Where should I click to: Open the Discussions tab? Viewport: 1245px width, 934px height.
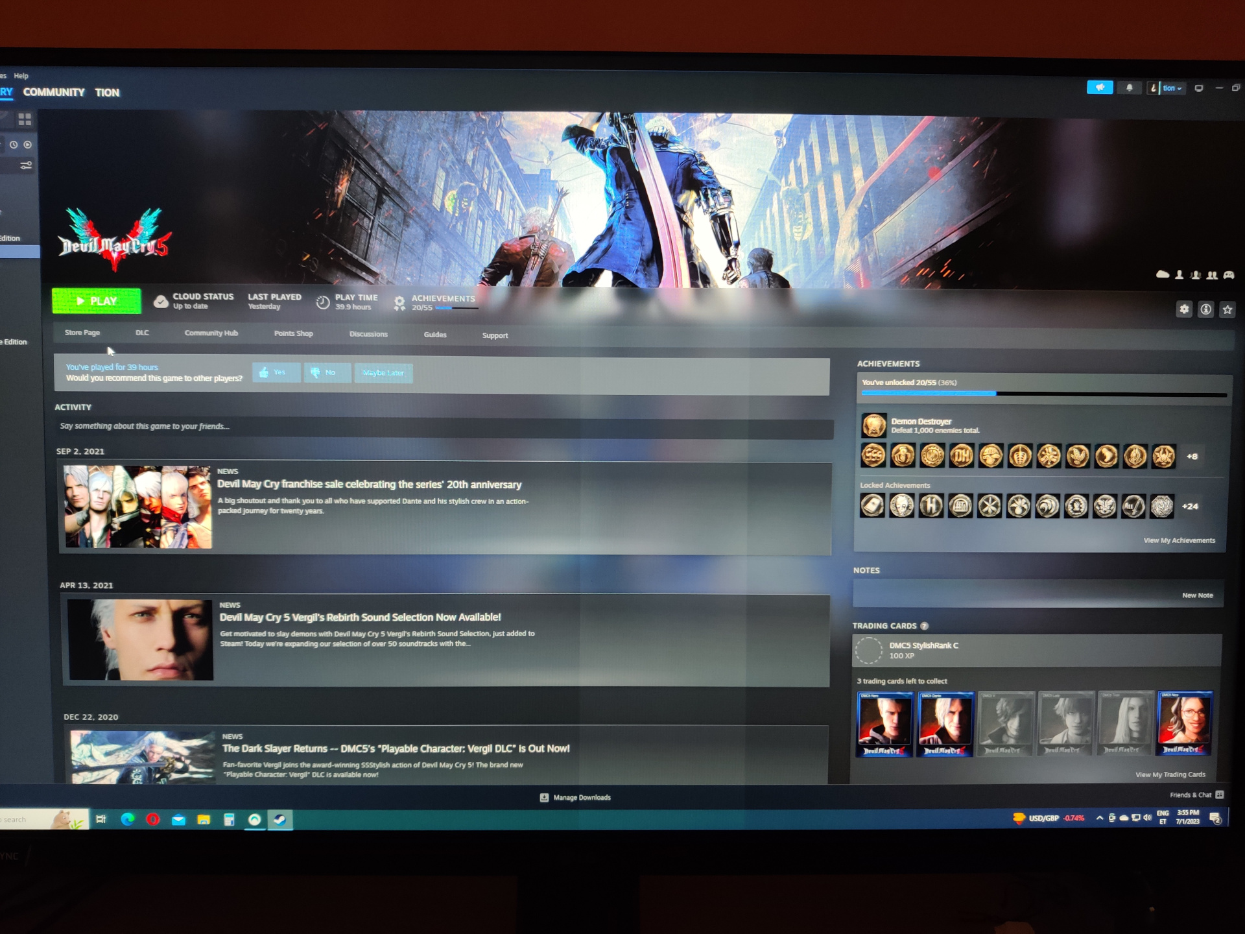368,334
